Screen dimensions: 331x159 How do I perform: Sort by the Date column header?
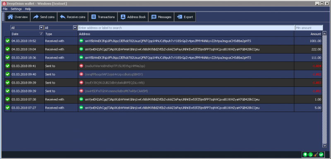click(x=27, y=34)
